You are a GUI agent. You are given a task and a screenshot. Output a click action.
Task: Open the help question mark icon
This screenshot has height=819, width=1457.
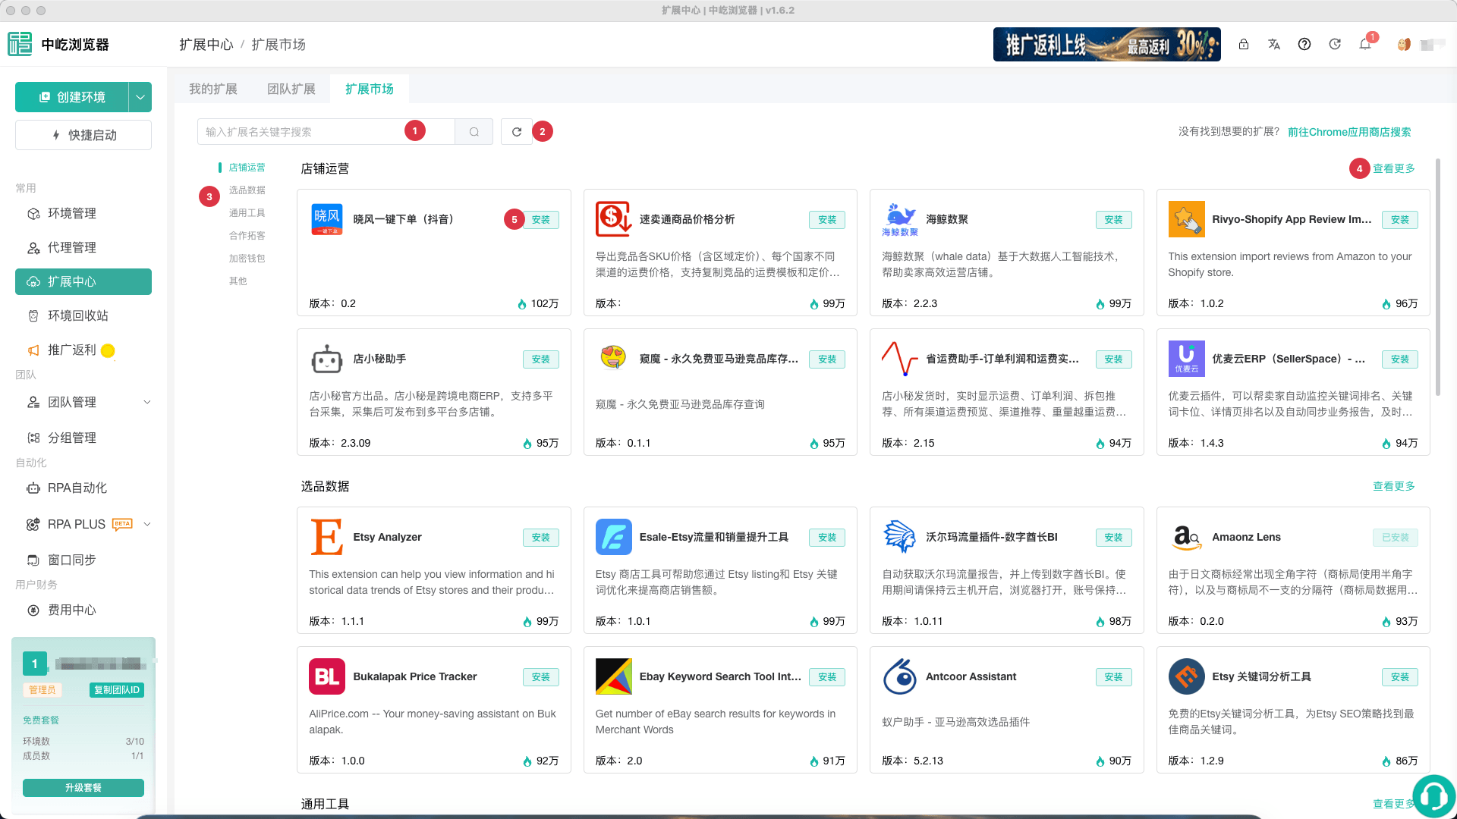[1304, 45]
